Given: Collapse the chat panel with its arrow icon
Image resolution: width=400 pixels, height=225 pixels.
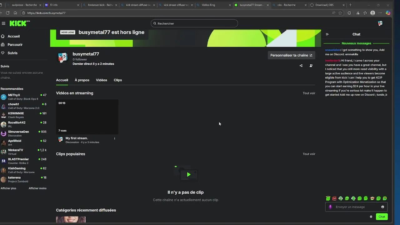Looking at the screenshot, I should (x=327, y=34).
